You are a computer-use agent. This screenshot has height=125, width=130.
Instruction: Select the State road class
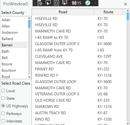pos(8,98)
